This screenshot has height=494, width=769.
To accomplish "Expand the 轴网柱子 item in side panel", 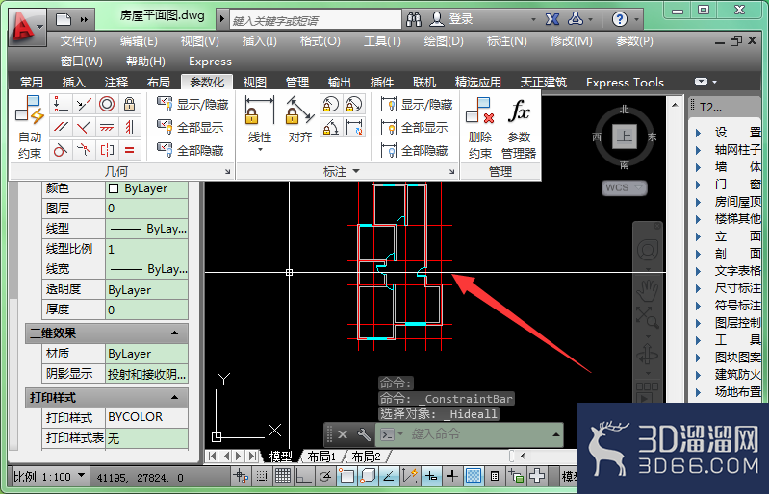I will pyautogui.click(x=699, y=150).
